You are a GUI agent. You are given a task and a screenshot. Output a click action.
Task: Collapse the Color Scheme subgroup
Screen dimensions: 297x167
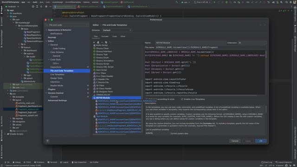click(49, 52)
